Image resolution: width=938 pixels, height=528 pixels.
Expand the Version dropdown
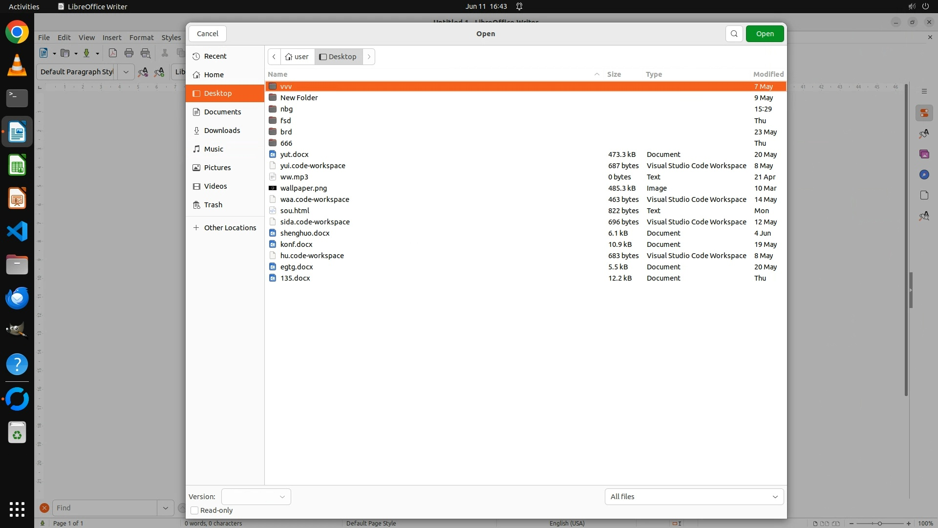(256, 497)
